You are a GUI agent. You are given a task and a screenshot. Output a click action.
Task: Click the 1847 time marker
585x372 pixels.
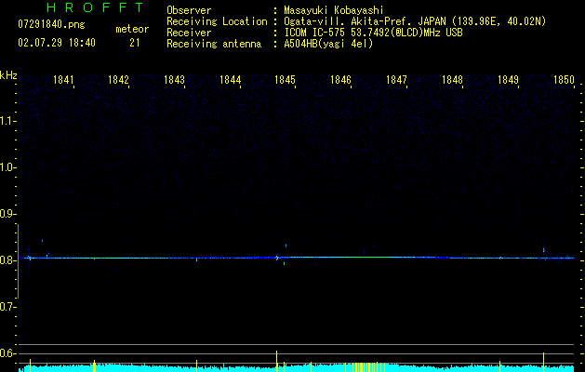(396, 80)
